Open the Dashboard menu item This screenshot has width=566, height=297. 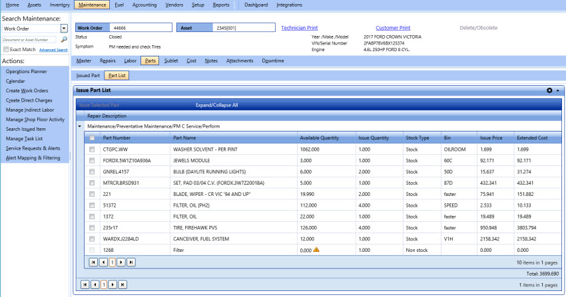[x=256, y=5]
